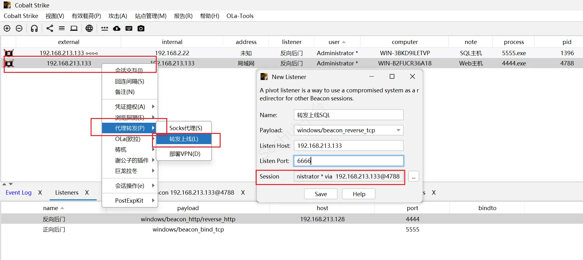Switch to target table view laptop icon
Screen dimensions: 583x260
(x=74, y=29)
